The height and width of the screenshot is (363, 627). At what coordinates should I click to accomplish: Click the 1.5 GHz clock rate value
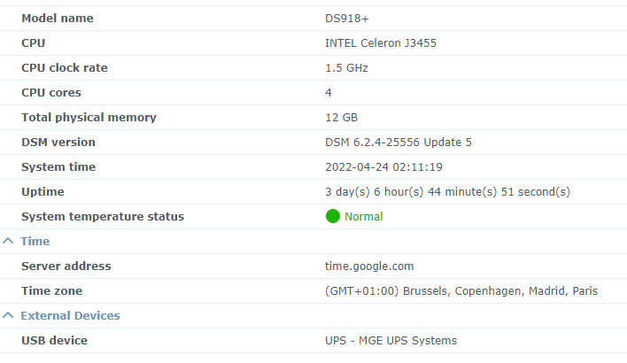click(x=346, y=67)
